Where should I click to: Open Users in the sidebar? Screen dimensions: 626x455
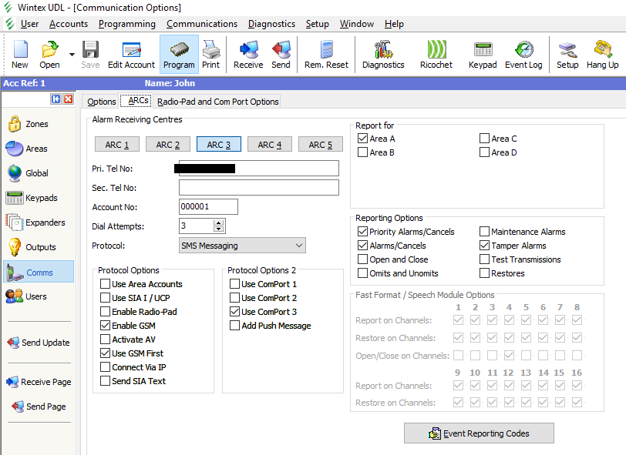click(26, 296)
